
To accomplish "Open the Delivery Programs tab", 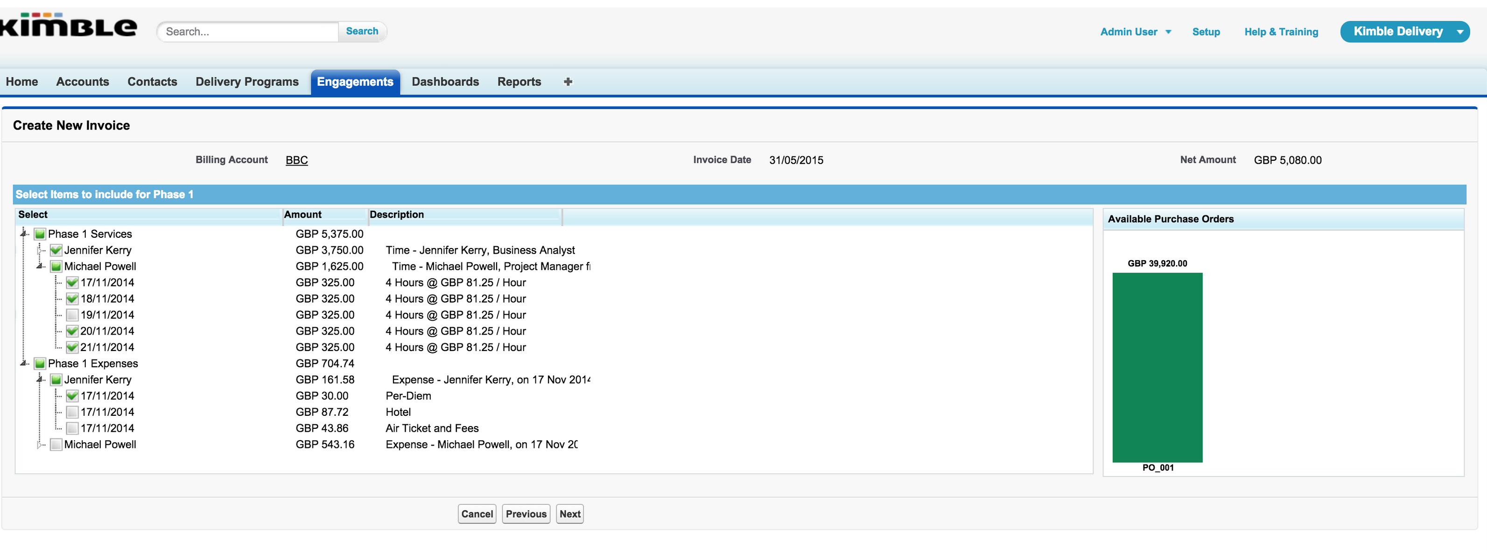I will coord(247,82).
